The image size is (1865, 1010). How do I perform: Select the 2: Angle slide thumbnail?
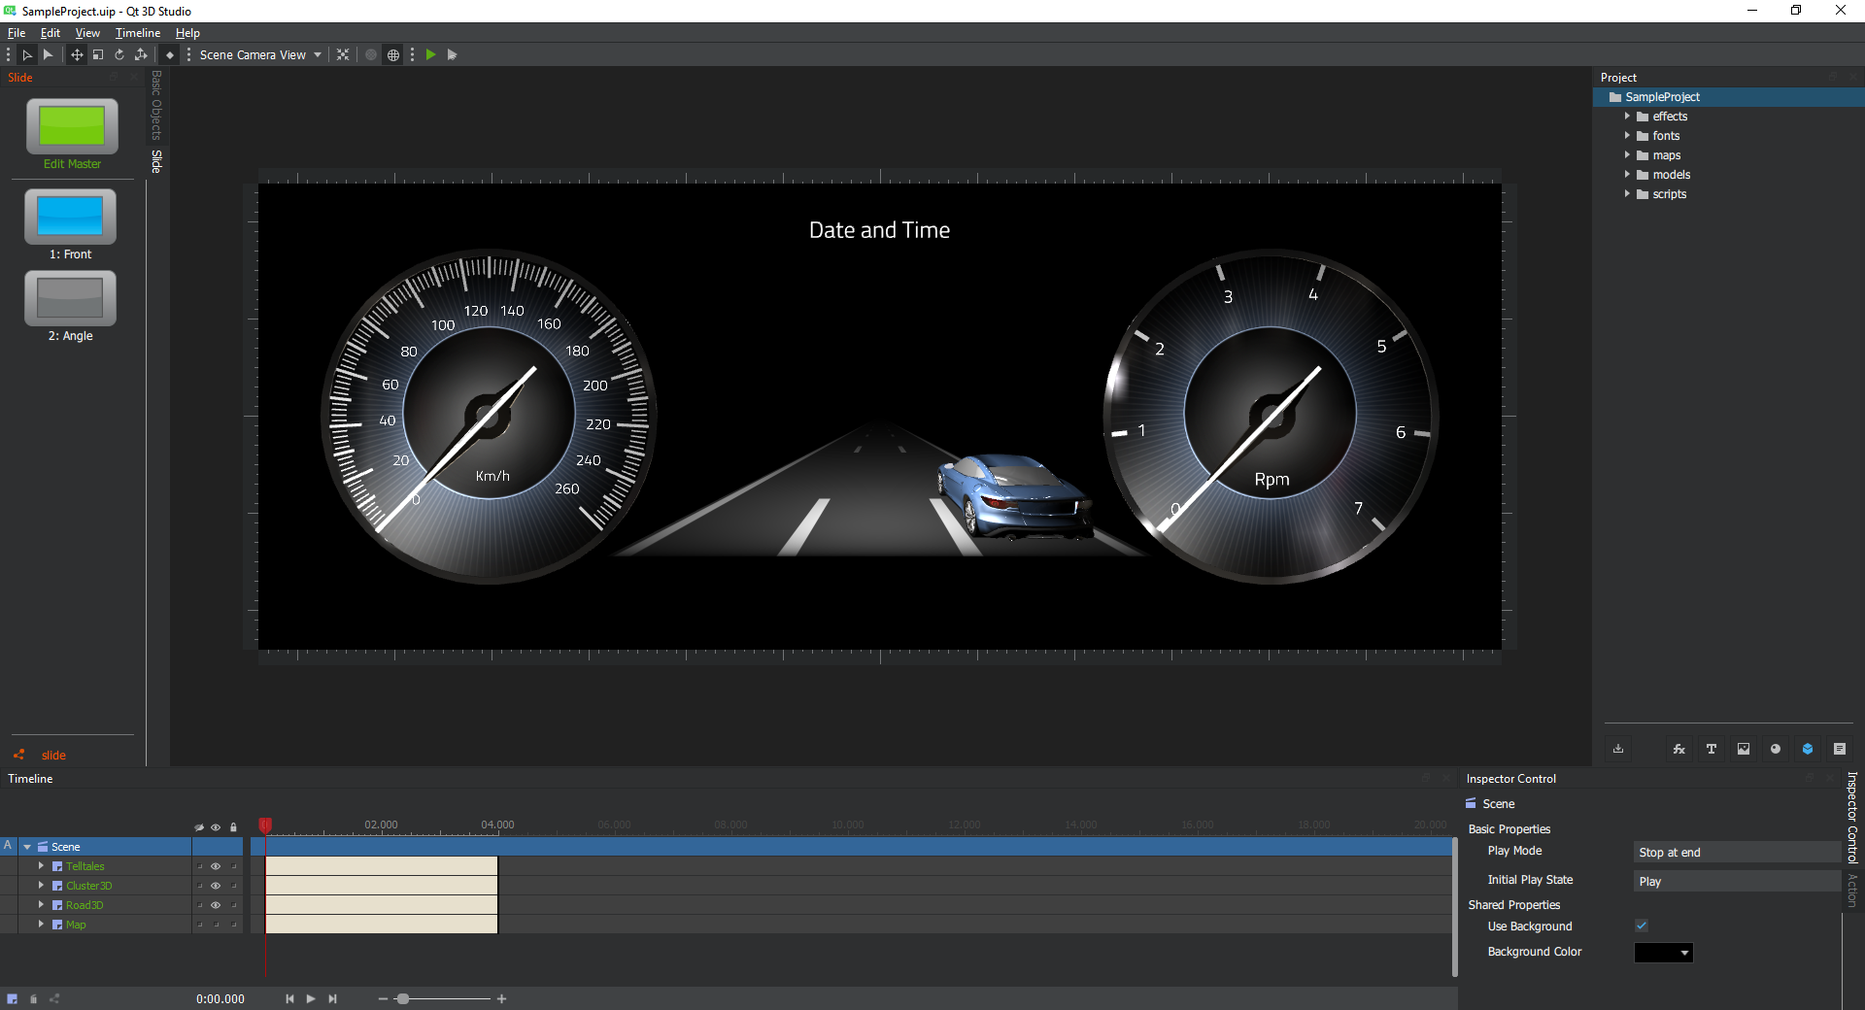coord(70,299)
